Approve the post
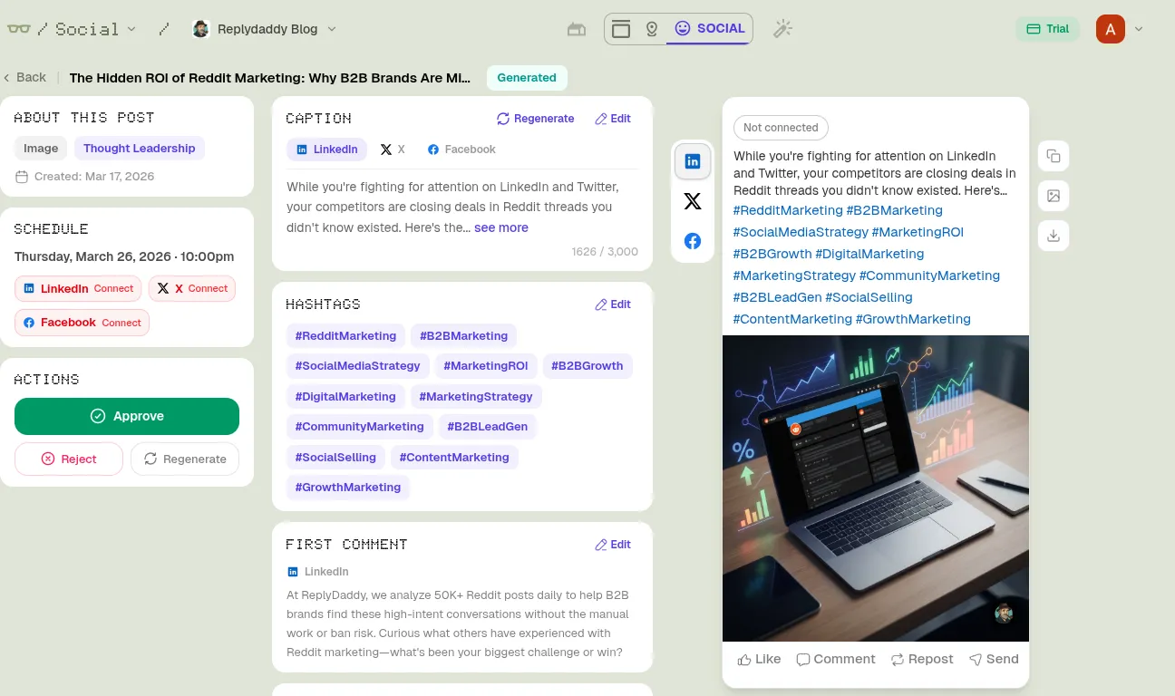The height and width of the screenshot is (696, 1175). (127, 416)
